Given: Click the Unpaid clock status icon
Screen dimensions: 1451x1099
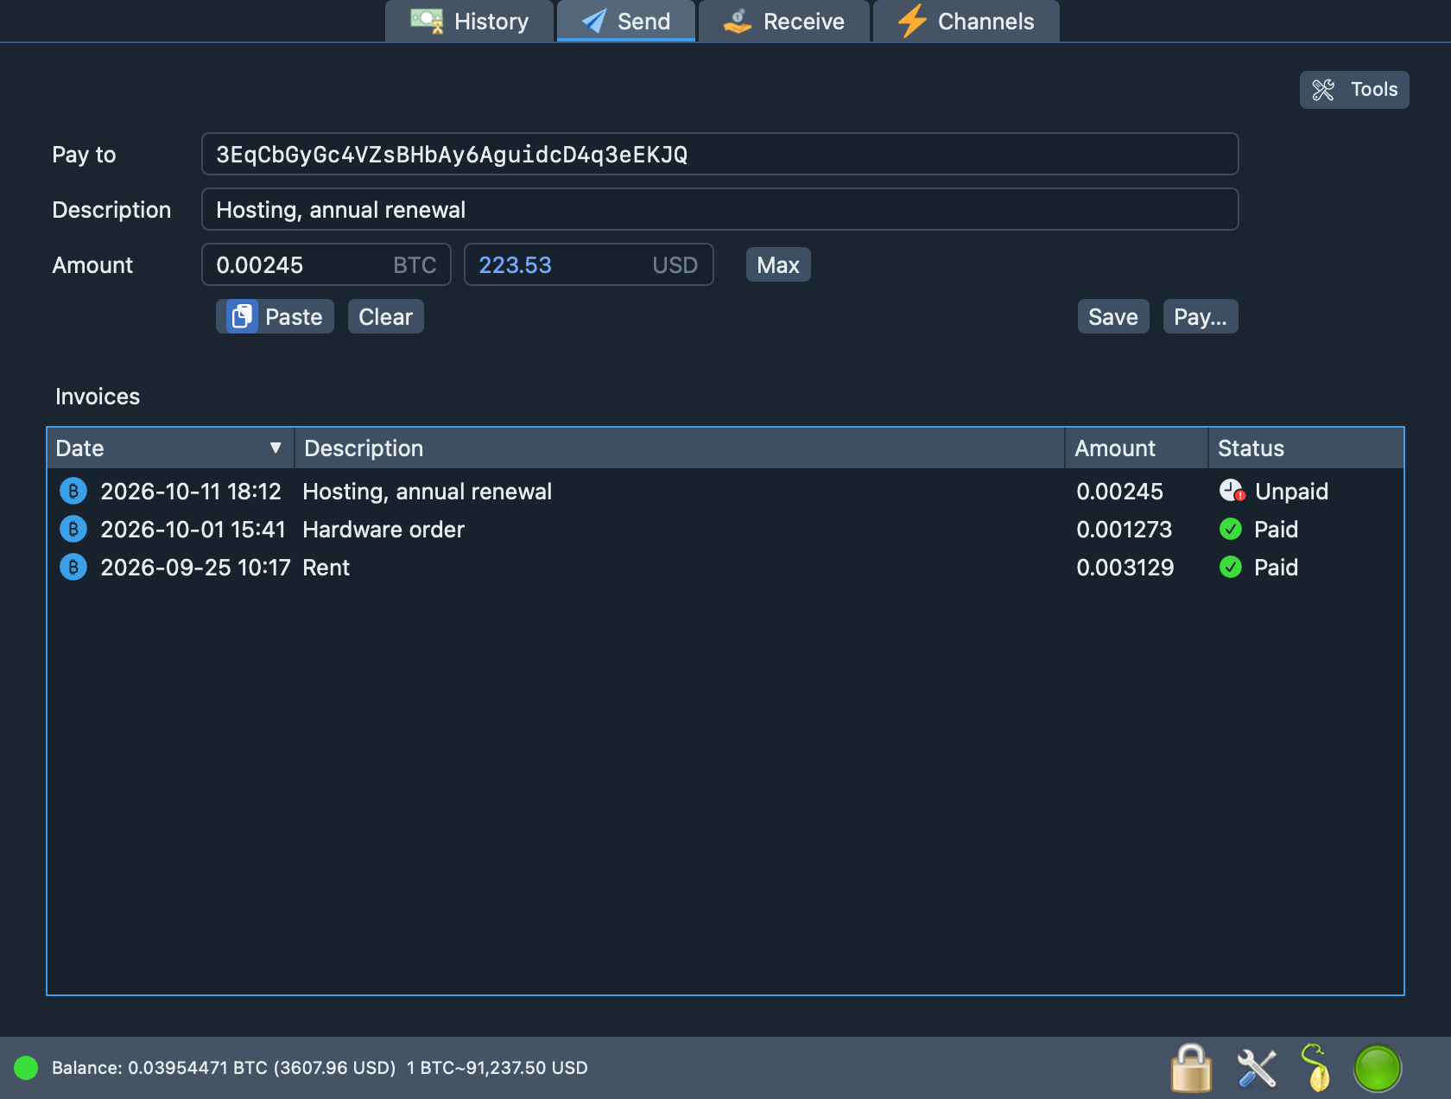Looking at the screenshot, I should point(1232,491).
